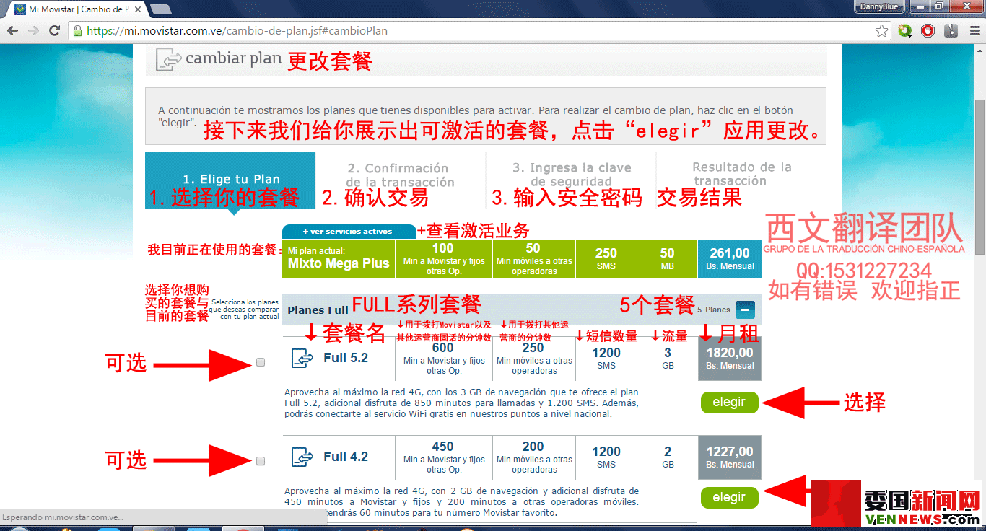The image size is (986, 531).
Task: Click the '1820,00 Bs. Mensual' price
Action: [730, 358]
